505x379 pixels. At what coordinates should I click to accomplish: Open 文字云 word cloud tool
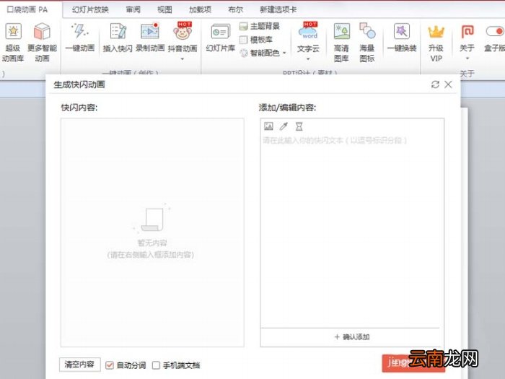pos(308,31)
